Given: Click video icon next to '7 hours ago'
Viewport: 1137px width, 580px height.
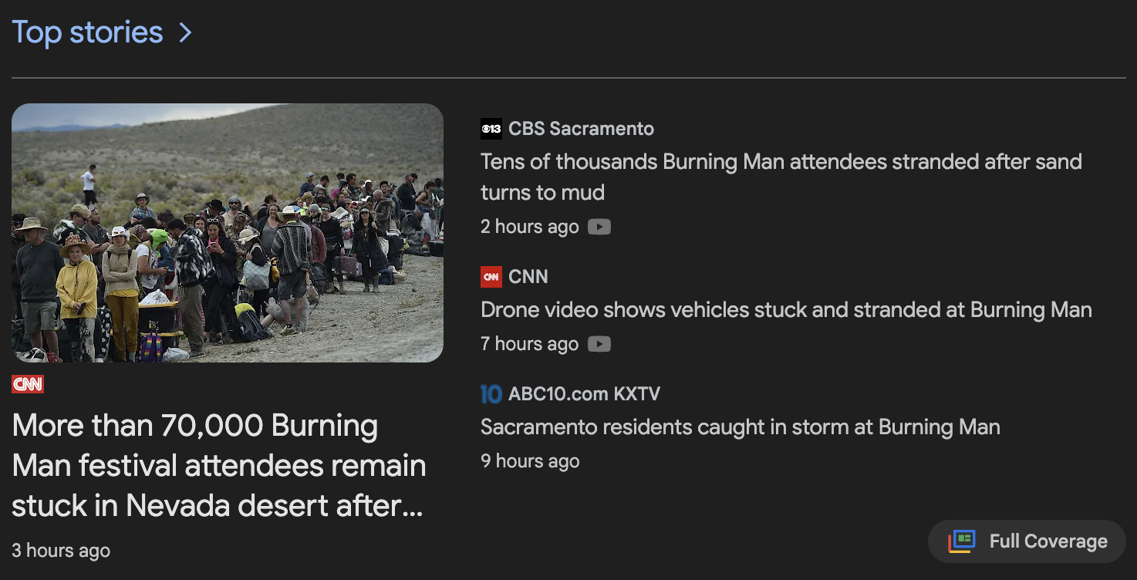Looking at the screenshot, I should point(599,344).
